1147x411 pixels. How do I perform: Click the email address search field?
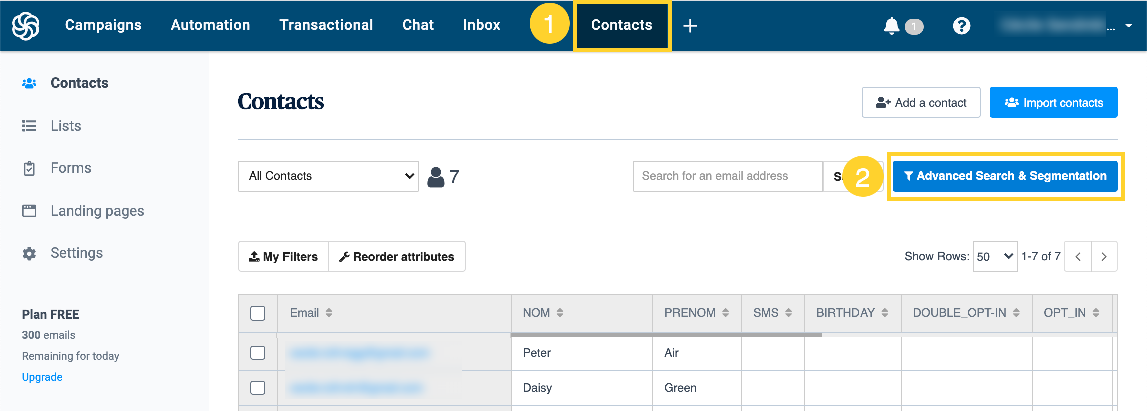[727, 176]
